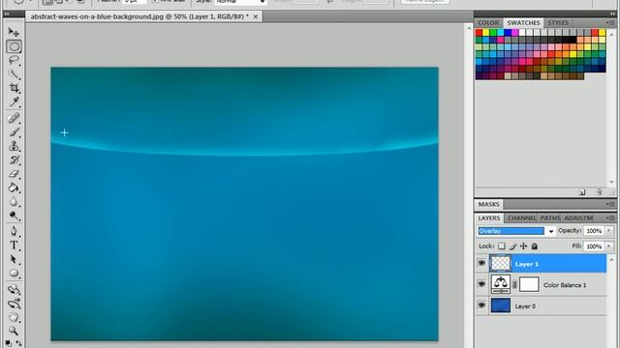Select the Brush tool

[x=14, y=131]
